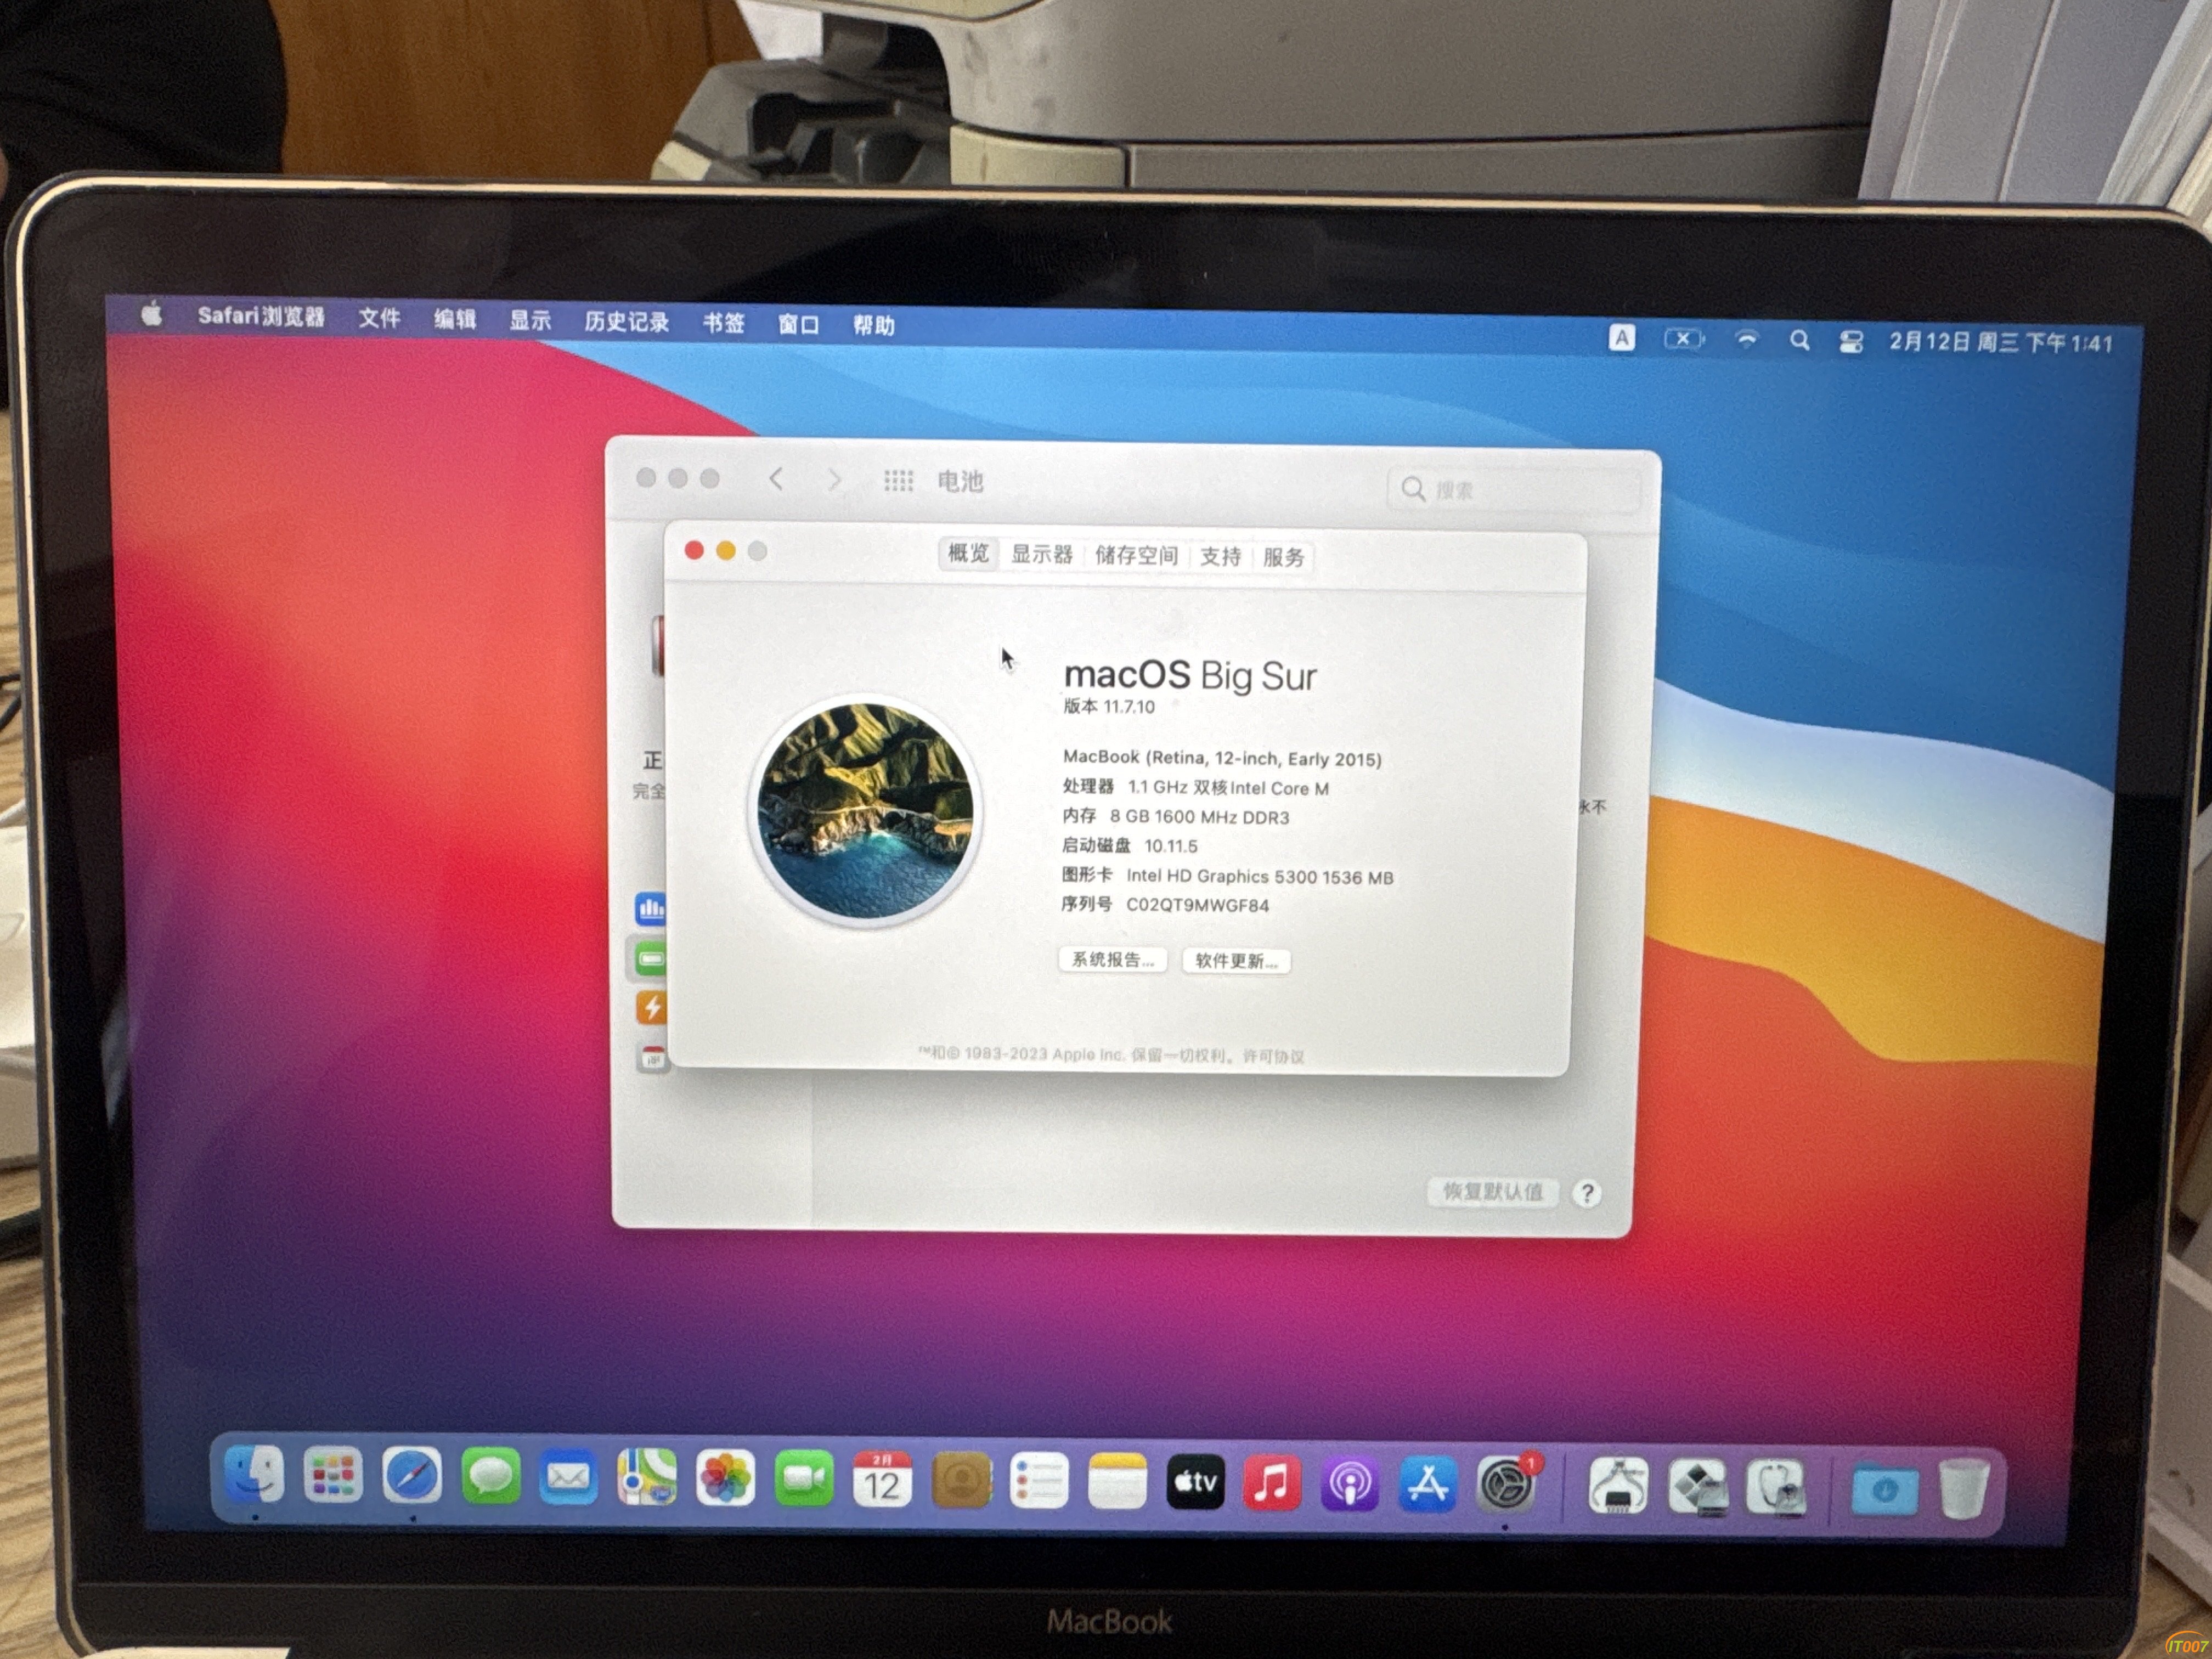
Task: Open Notes app in Dock
Action: point(1117,1482)
